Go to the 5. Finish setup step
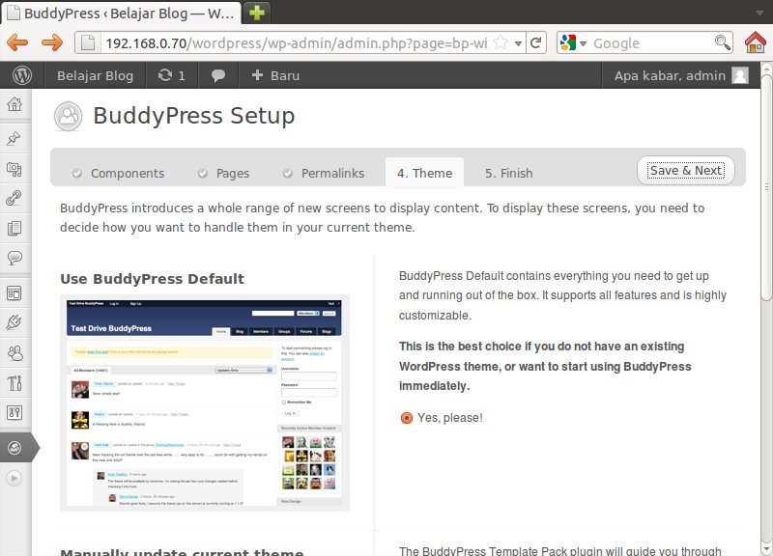 coord(509,174)
